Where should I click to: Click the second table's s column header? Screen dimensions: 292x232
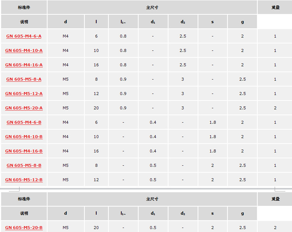point(212,213)
